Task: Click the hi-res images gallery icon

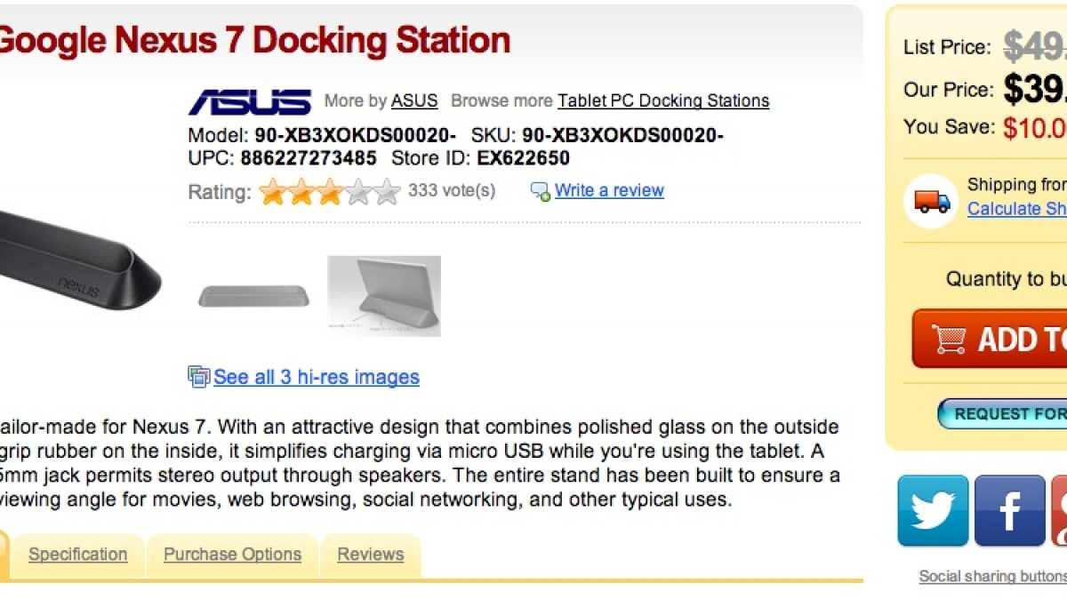Action: (x=198, y=377)
